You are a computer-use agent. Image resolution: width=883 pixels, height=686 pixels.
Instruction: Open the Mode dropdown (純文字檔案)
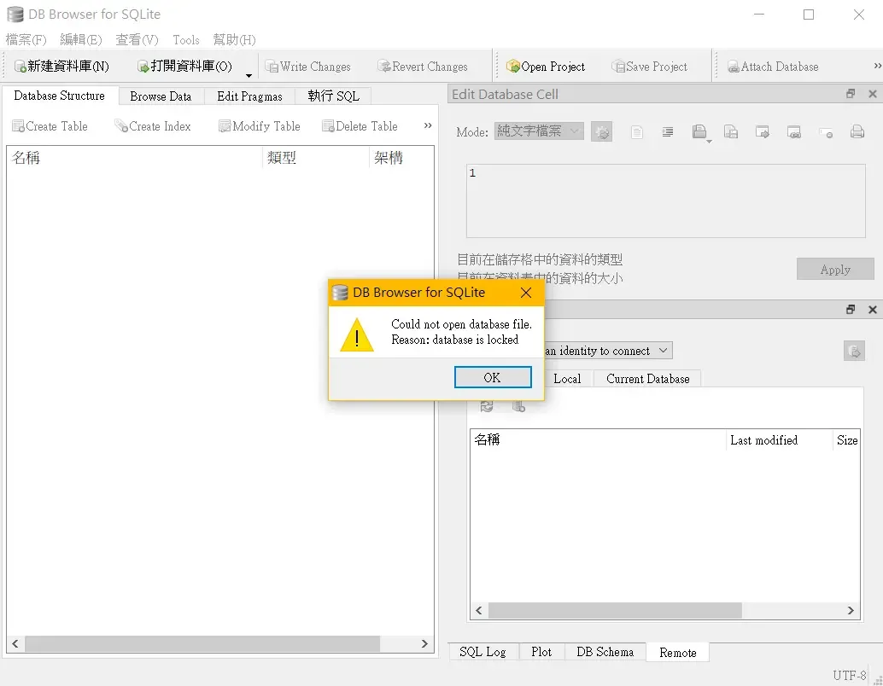pos(539,131)
